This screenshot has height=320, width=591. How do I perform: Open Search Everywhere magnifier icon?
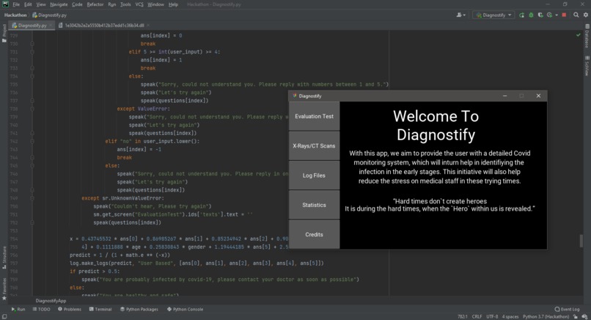pyautogui.click(x=576, y=15)
